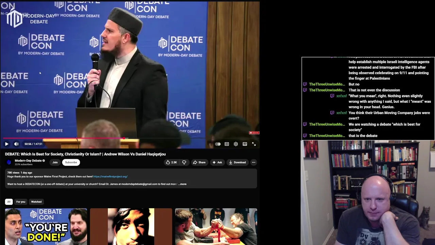Share the debate video
435x245 pixels.
(x=199, y=162)
